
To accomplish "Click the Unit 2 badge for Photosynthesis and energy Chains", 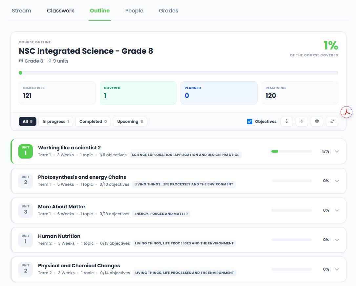I will click(26, 181).
